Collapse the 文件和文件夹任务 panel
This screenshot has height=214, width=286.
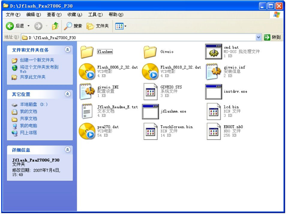pyautogui.click(x=68, y=50)
